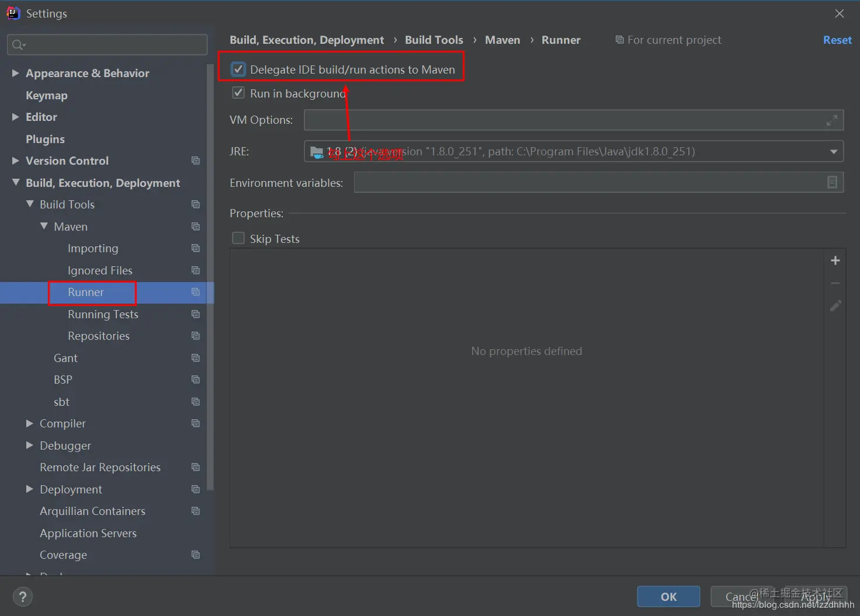Click the OK button
This screenshot has height=616, width=860.
pos(668,597)
